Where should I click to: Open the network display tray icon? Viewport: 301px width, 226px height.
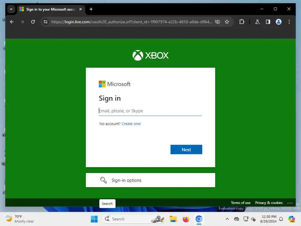pyautogui.click(x=246, y=219)
